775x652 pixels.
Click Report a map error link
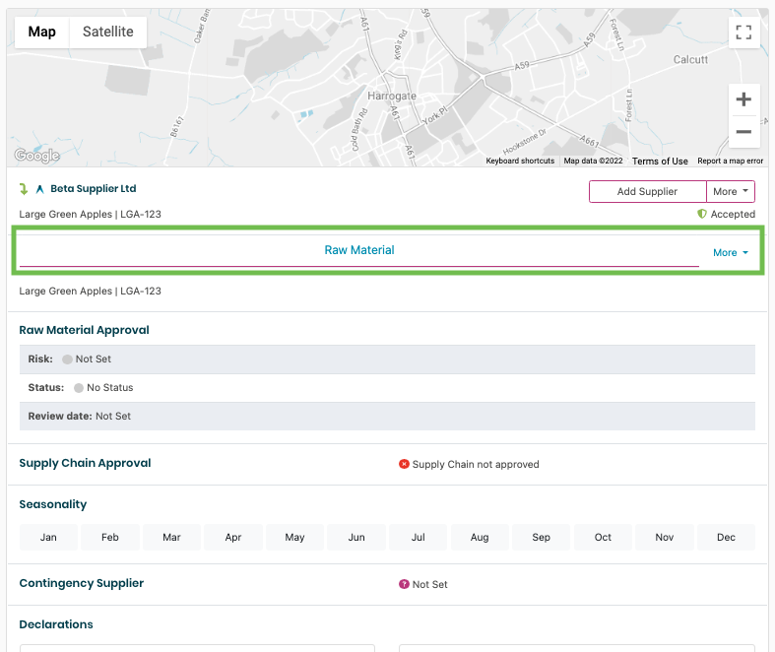(x=730, y=161)
